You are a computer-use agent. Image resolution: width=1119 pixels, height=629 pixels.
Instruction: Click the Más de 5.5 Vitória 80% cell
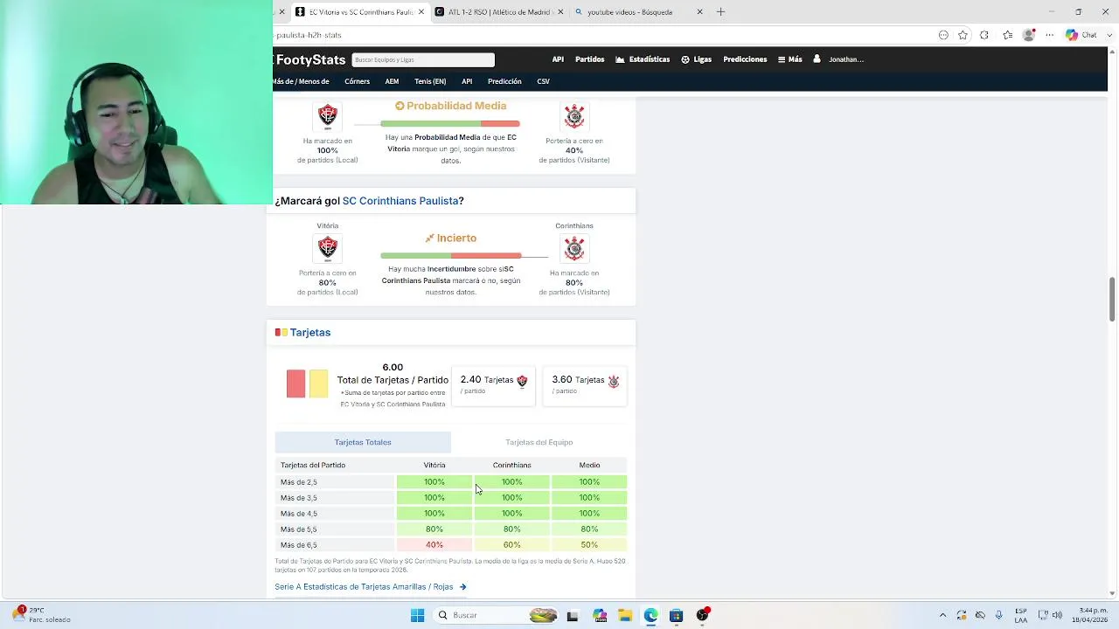(434, 529)
